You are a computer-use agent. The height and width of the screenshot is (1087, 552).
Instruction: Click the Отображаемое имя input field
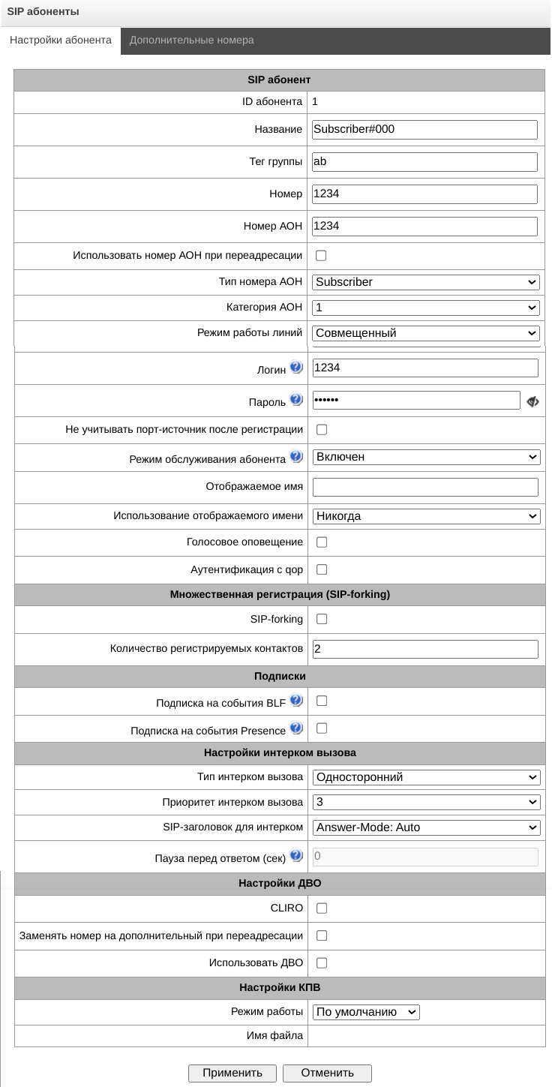[425, 487]
